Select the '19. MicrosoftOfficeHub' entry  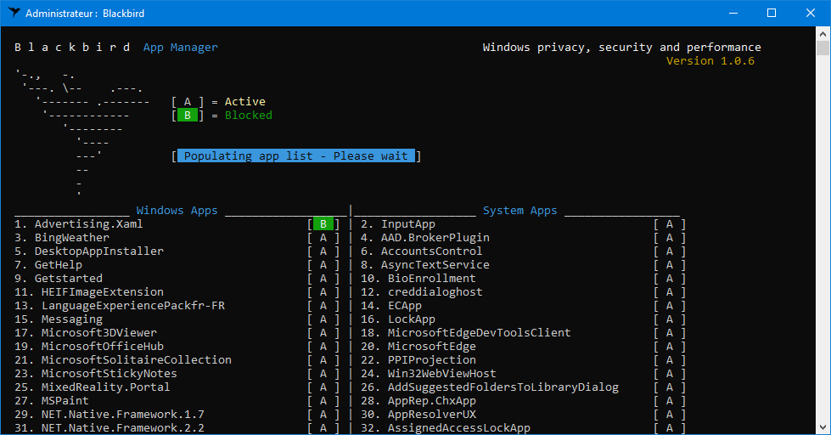pos(89,347)
